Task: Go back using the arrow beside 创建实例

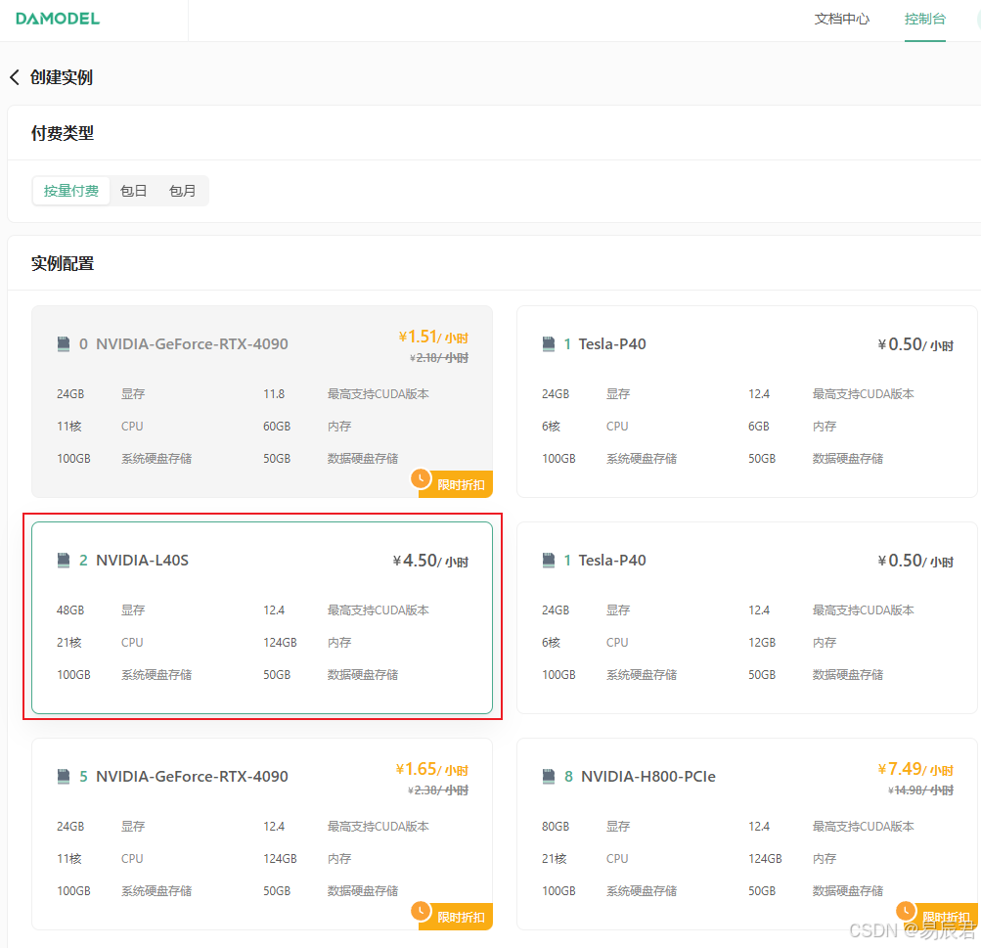Action: [x=15, y=77]
